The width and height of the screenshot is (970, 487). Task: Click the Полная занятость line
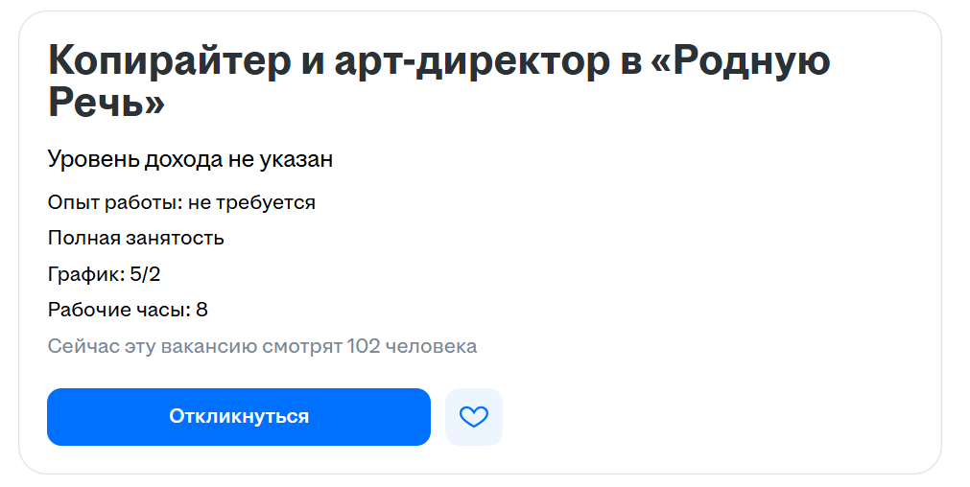point(135,238)
